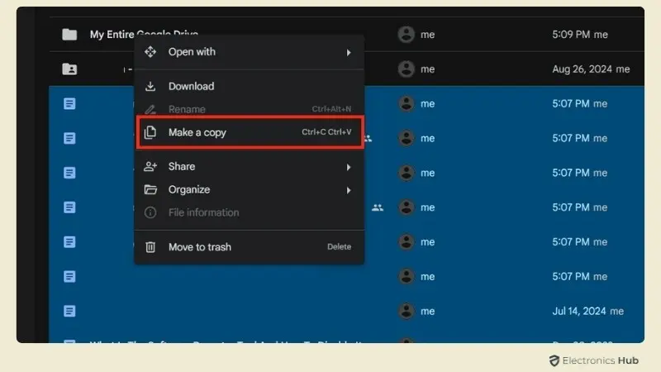Click the Aug 26, 2024 modified date

click(582, 69)
